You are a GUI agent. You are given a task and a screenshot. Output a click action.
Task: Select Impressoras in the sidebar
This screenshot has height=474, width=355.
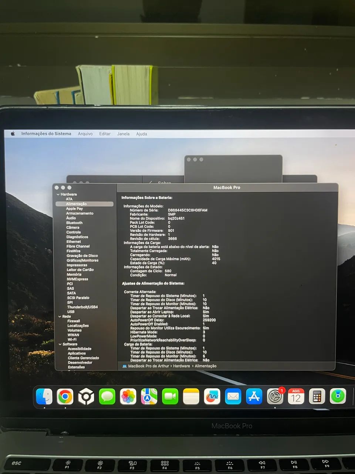point(77,265)
